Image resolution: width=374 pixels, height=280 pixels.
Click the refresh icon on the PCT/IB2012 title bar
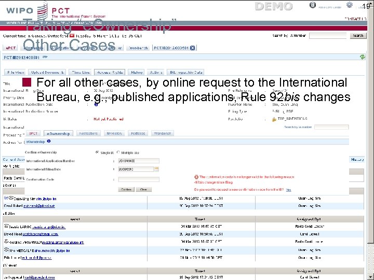click(363, 57)
